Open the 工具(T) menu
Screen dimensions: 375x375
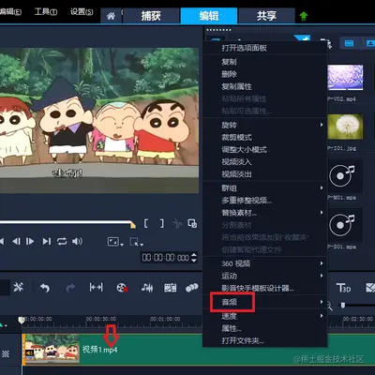pyautogui.click(x=46, y=12)
